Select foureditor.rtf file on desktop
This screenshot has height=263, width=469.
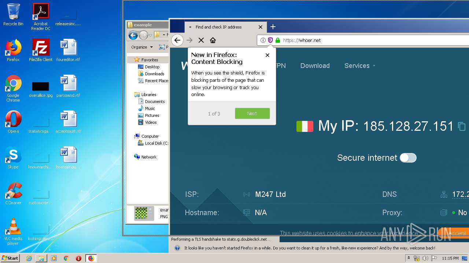point(68,50)
